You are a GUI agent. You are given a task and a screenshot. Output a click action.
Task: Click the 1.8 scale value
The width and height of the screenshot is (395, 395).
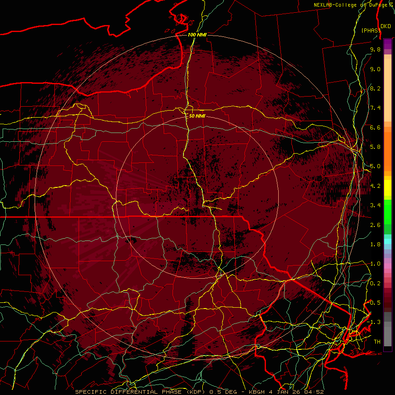[x=375, y=244]
